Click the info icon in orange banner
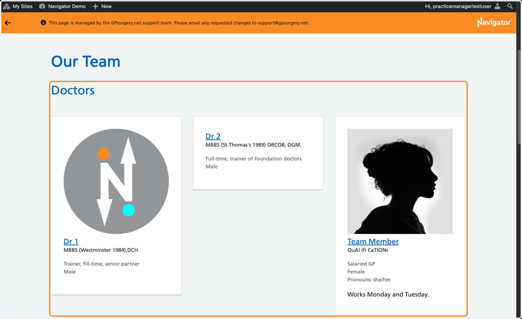This screenshot has width=522, height=319. pyautogui.click(x=43, y=23)
